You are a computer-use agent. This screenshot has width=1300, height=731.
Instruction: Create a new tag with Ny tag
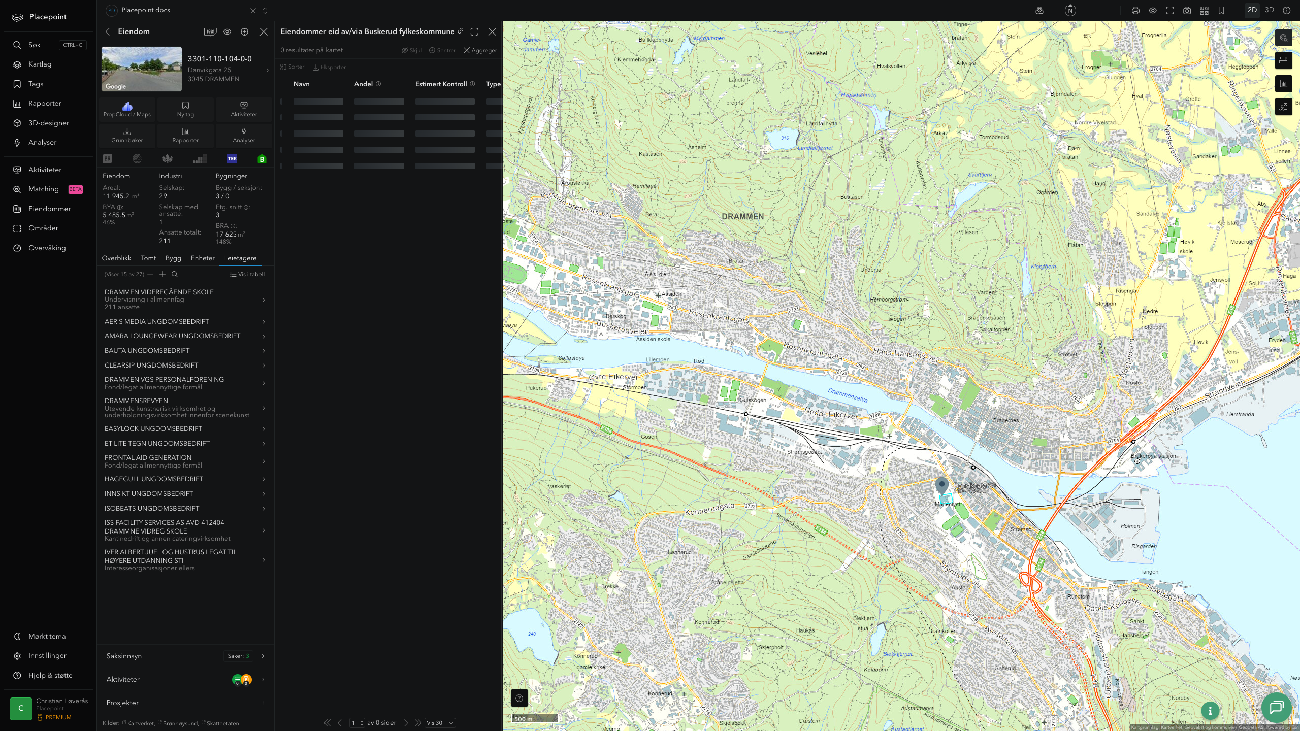(185, 109)
